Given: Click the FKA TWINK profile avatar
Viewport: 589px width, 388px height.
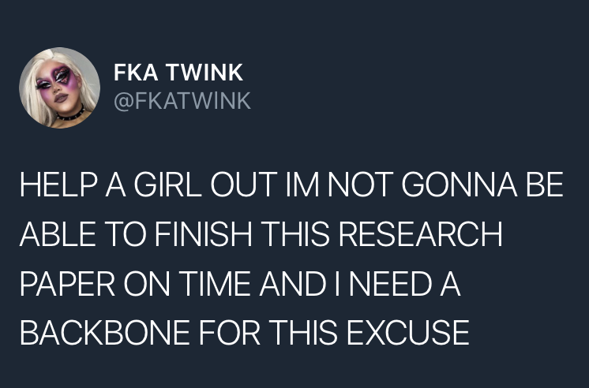Looking at the screenshot, I should click(x=59, y=88).
